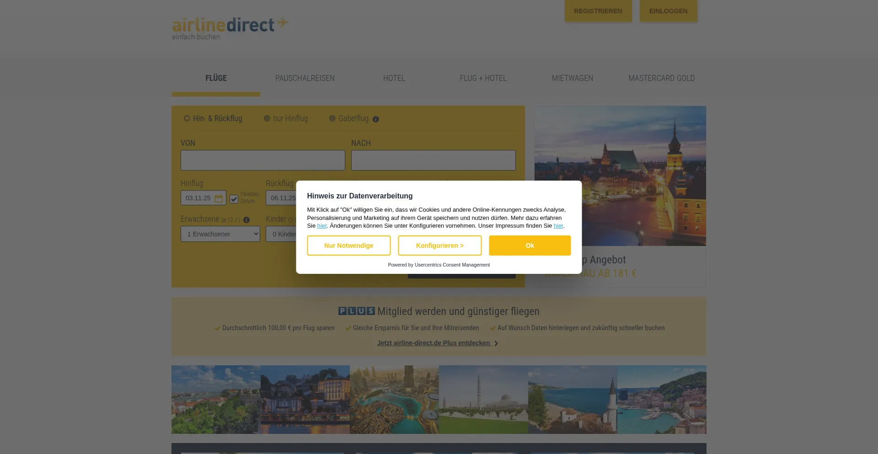Screen dimensions: 878x454
Task: Open Konfigurieren cookie settings
Action: click(x=439, y=246)
